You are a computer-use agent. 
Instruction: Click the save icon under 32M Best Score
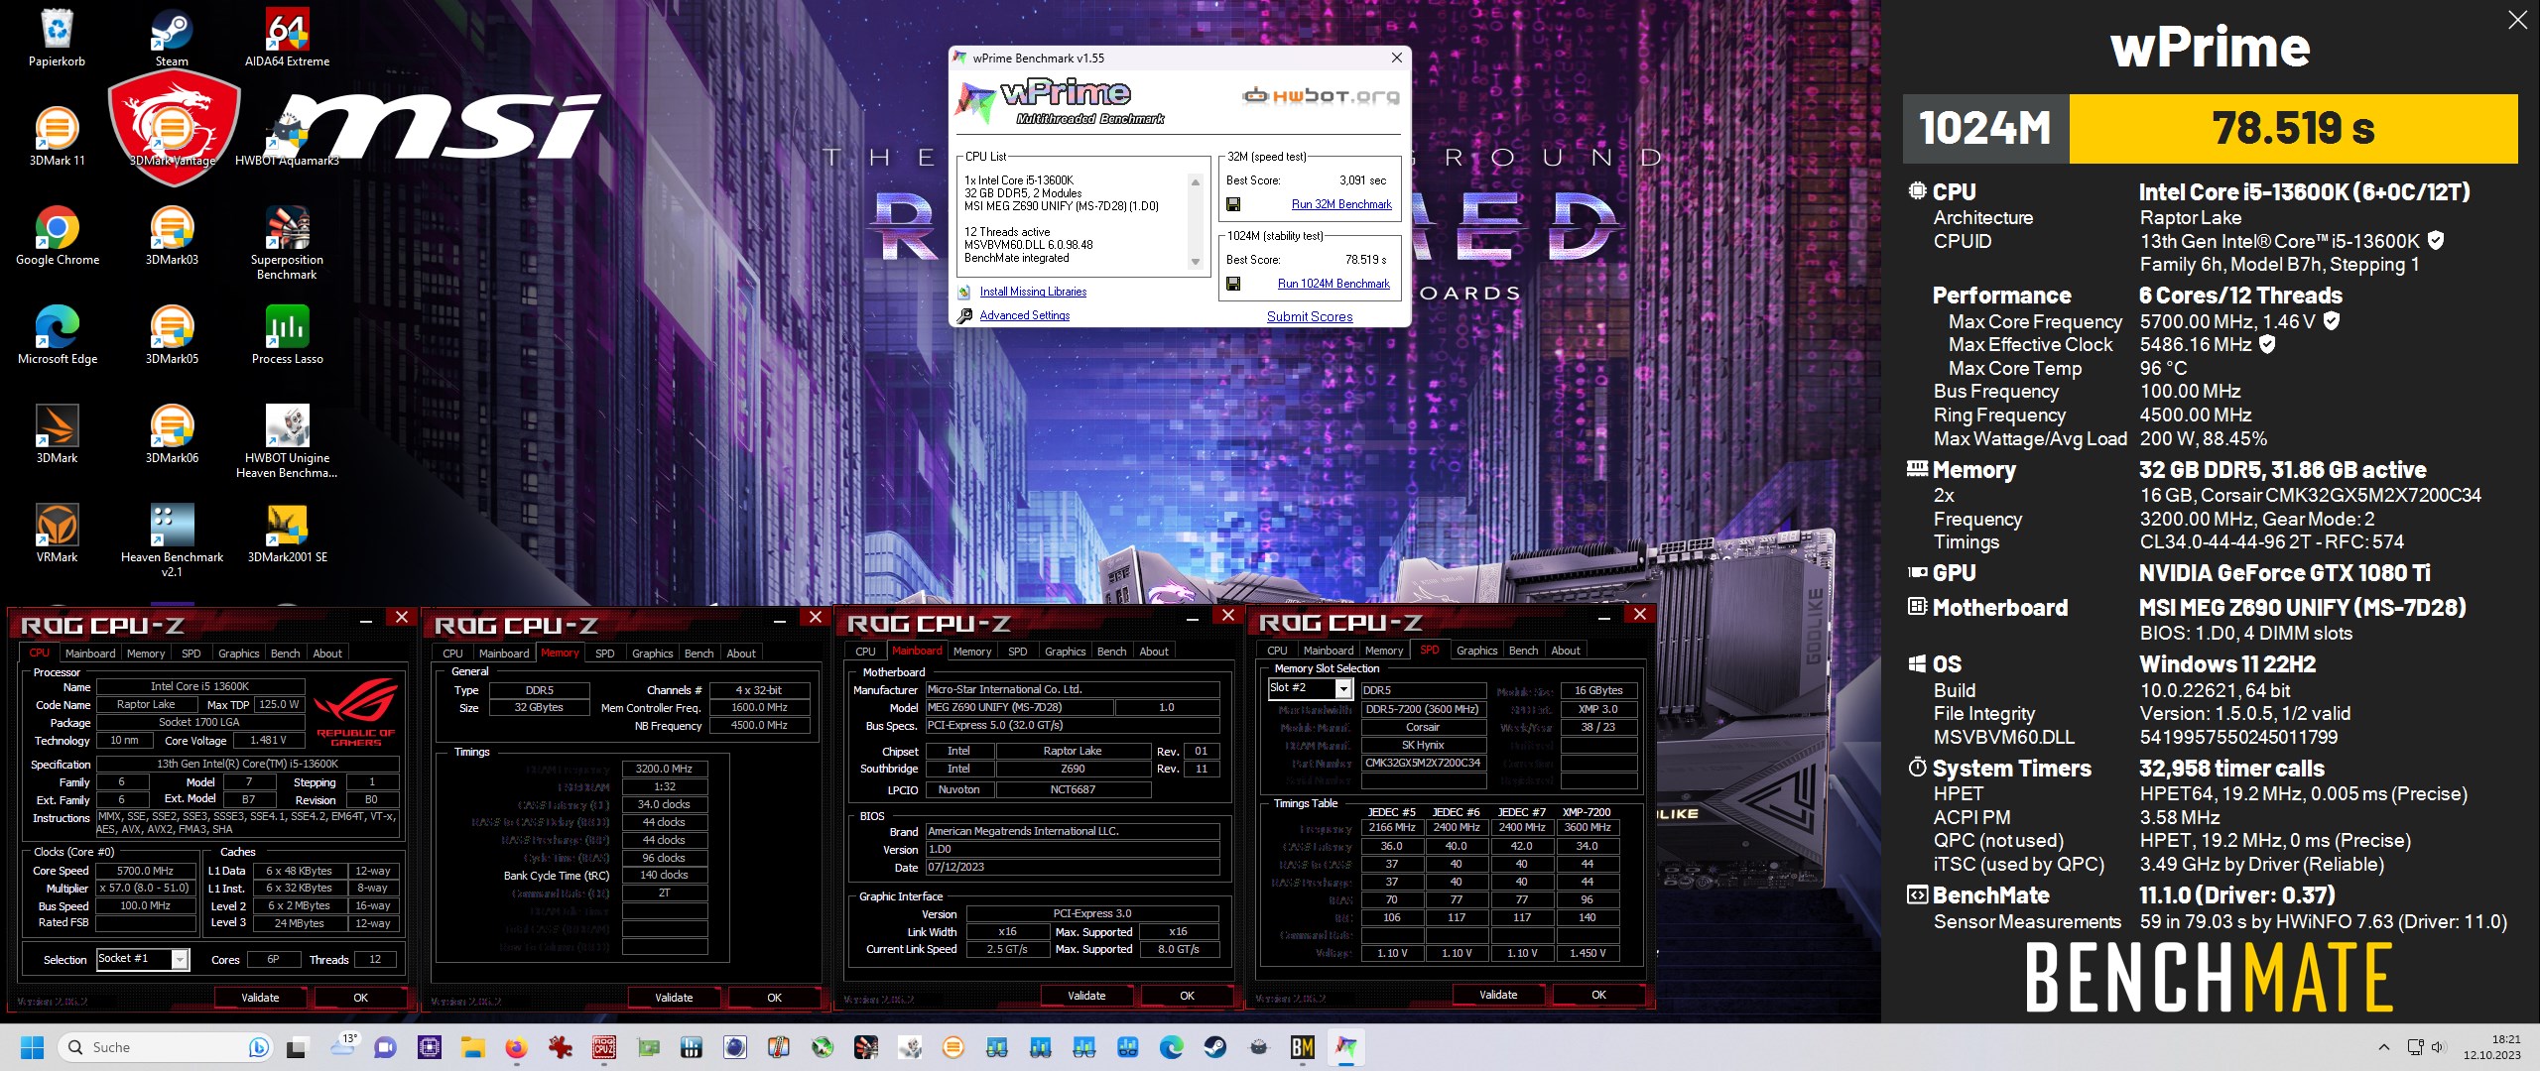click(x=1233, y=204)
